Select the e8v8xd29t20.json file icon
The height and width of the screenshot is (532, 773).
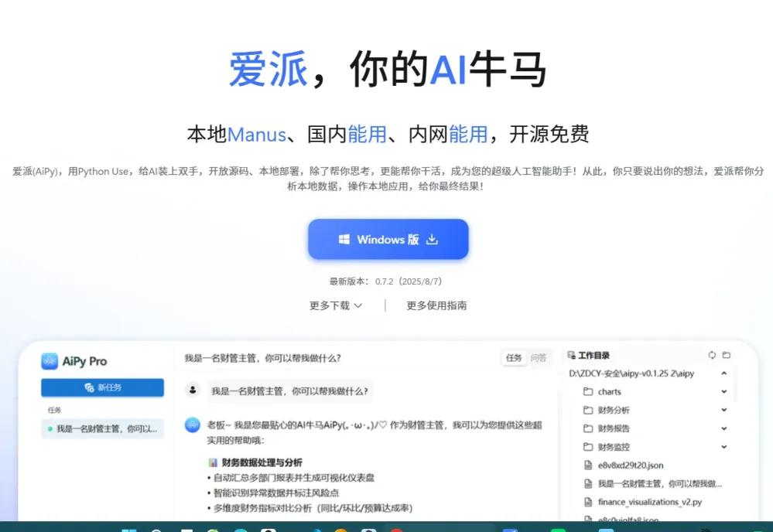point(588,465)
